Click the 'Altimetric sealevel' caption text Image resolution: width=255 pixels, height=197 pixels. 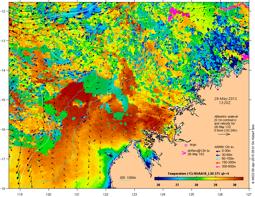(226, 116)
